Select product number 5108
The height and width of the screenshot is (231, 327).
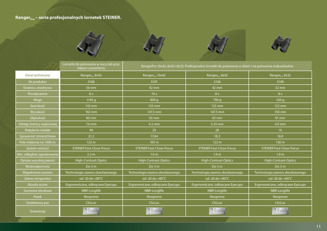click(x=91, y=82)
